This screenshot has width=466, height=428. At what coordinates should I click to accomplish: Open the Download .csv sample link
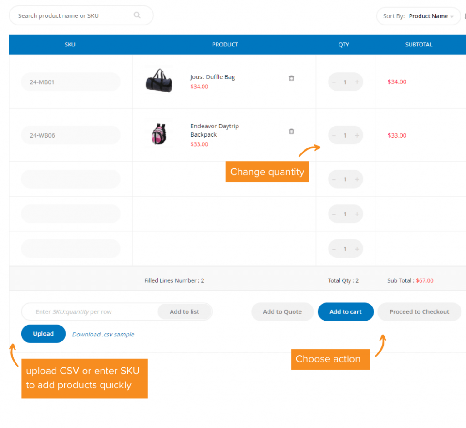tap(103, 334)
